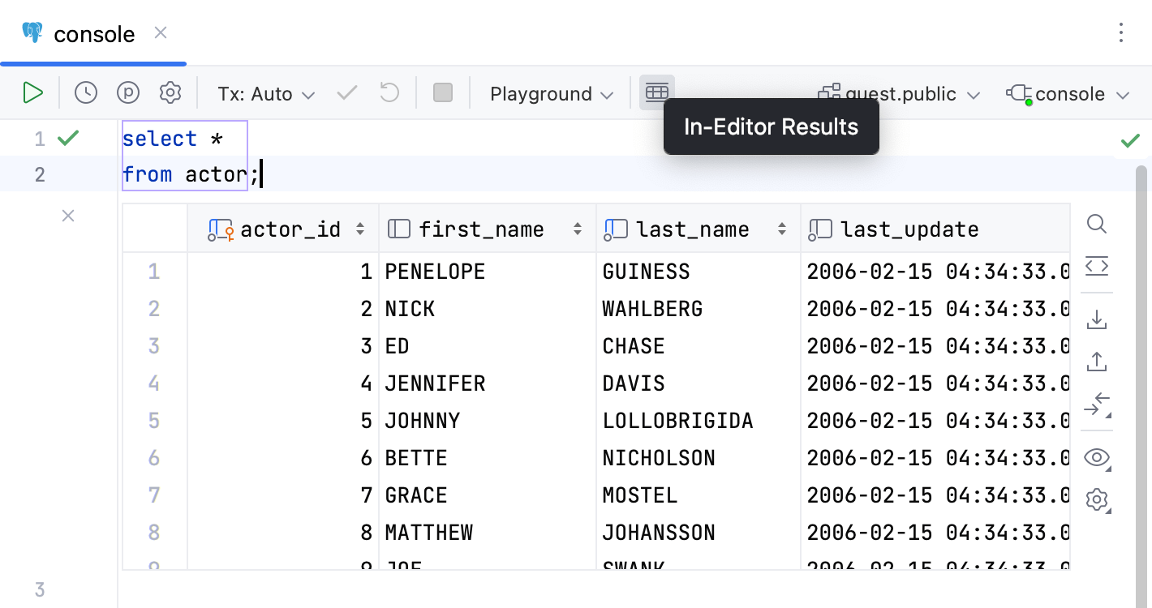Open the kebab menu in top-right corner
Image resolution: width=1152 pixels, height=608 pixels.
point(1120,32)
